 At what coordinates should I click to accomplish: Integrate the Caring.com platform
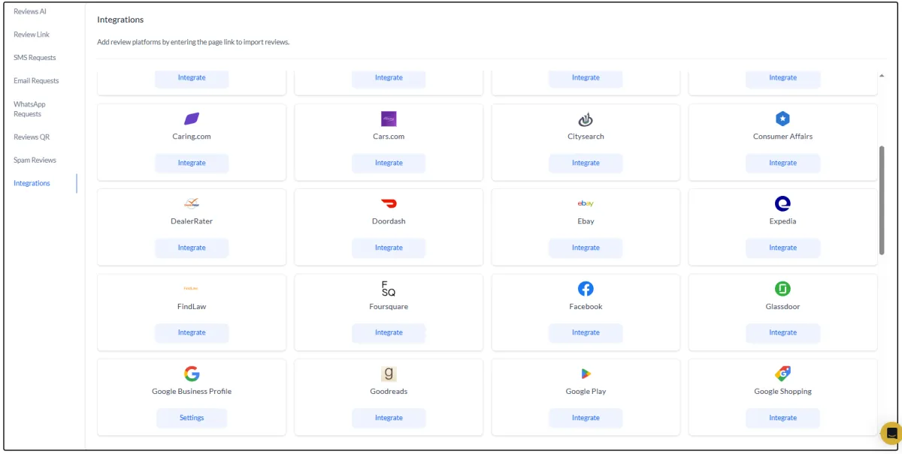192,163
